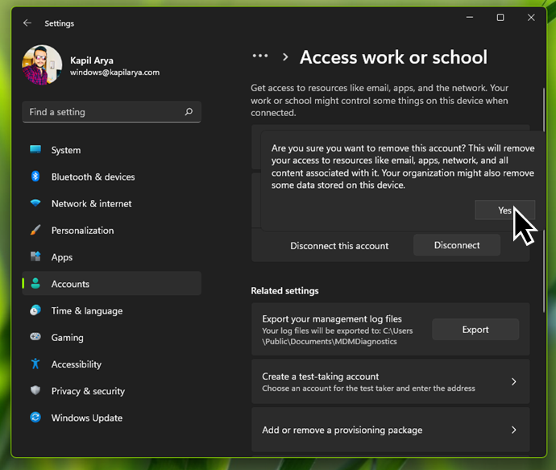The height and width of the screenshot is (470, 556).
Task: Confirm removal by clicking Yes
Action: (x=504, y=210)
